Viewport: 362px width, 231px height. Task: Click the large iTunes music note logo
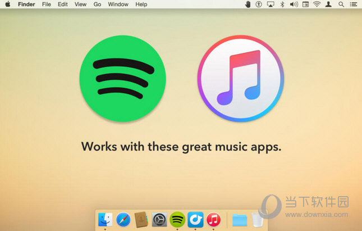[x=241, y=78]
